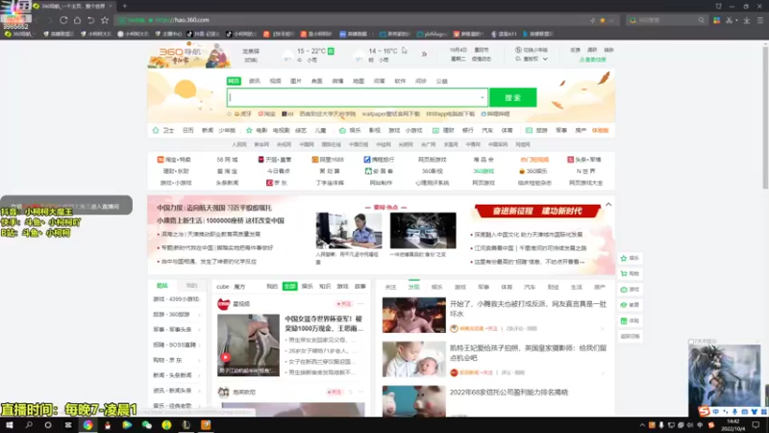Open the taskbar search magnifier
Screen dimensions: 769x433
click(x=29, y=425)
